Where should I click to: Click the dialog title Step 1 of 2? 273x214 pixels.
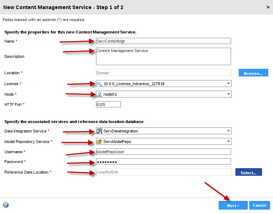point(63,7)
